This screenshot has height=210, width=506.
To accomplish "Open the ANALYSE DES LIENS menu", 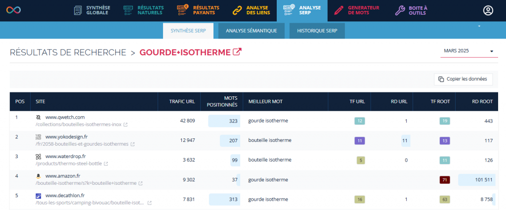I will pos(251,10).
